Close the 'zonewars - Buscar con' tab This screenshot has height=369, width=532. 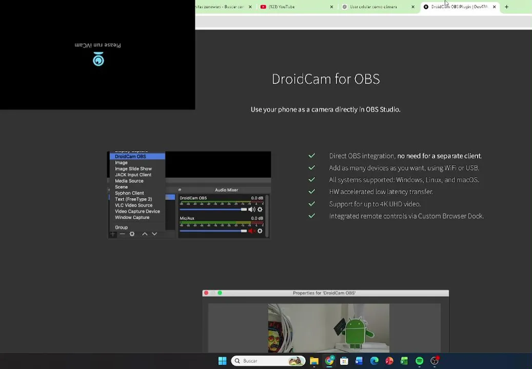pyautogui.click(x=250, y=7)
